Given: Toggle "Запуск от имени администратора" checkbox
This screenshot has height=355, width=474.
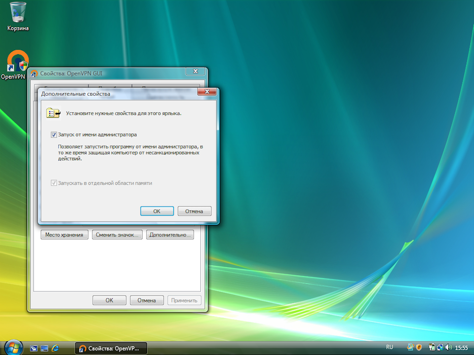Looking at the screenshot, I should click(x=54, y=135).
